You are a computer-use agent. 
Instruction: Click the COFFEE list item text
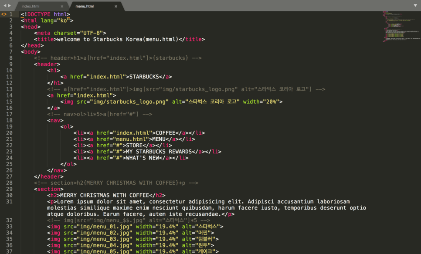(x=166, y=133)
